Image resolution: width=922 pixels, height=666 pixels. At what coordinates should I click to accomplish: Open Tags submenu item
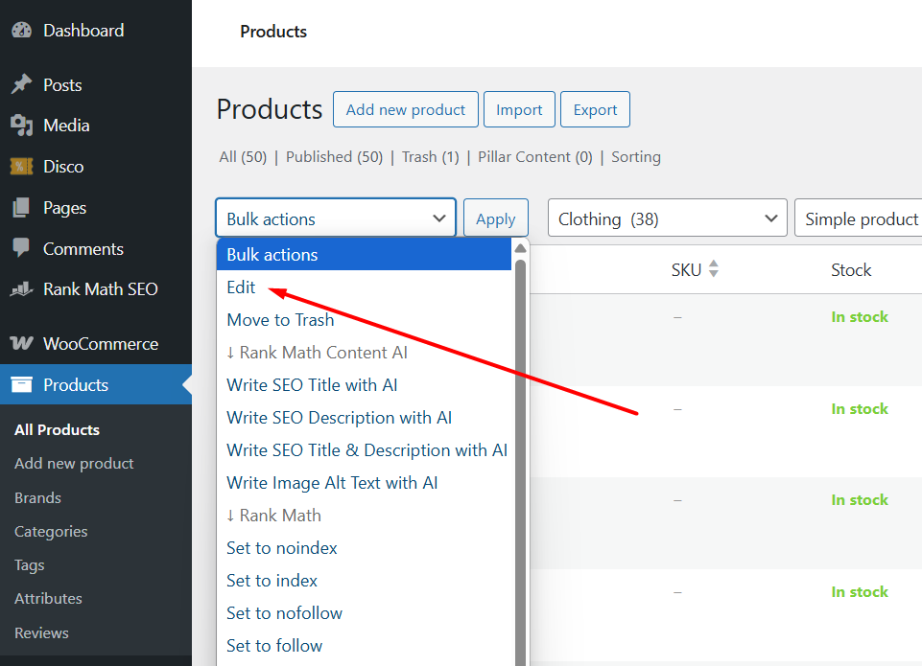(30, 565)
